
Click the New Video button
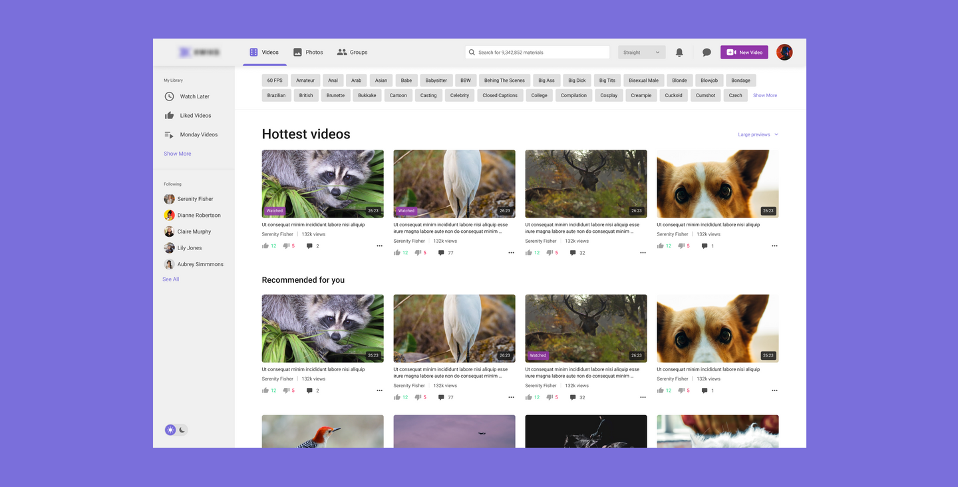point(744,53)
